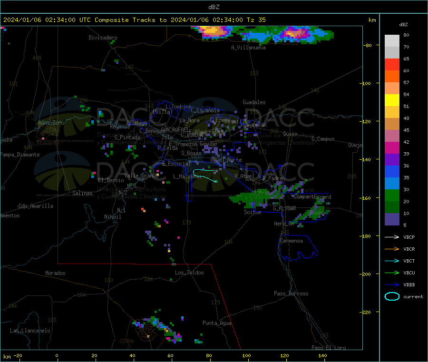This screenshot has height=362, width=428.
Task: Click the VBCT cyan arrow legend icon
Action: pyautogui.click(x=392, y=261)
